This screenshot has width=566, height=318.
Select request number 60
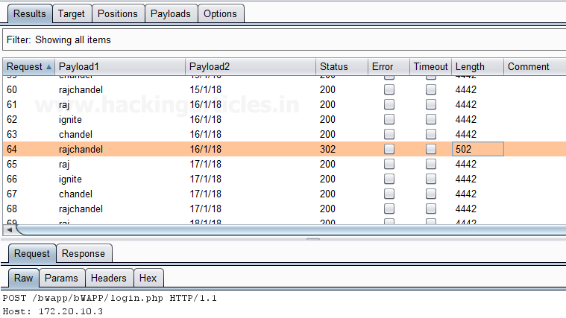coord(12,89)
